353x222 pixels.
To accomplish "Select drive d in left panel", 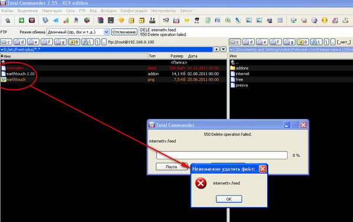I will [x=19, y=42].
